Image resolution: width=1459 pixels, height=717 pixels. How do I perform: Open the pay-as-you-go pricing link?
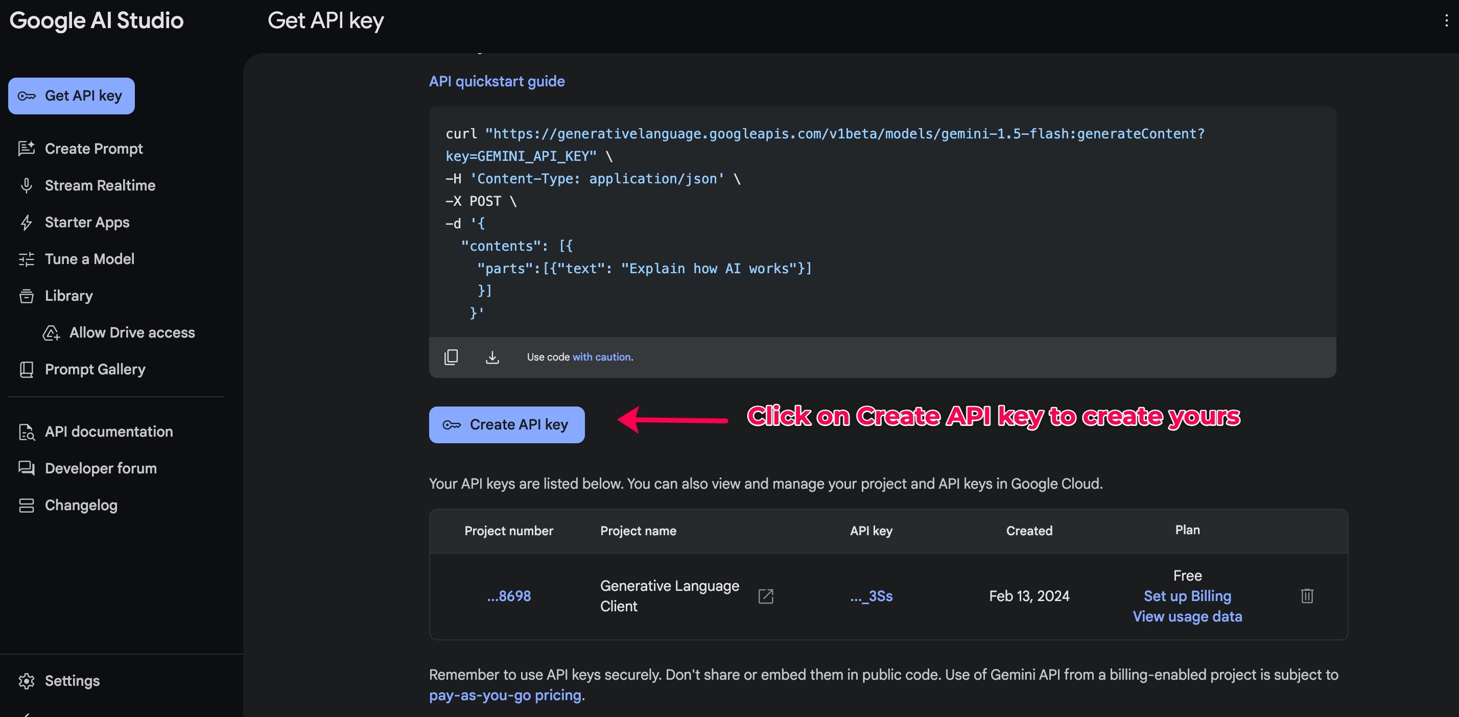pos(505,695)
